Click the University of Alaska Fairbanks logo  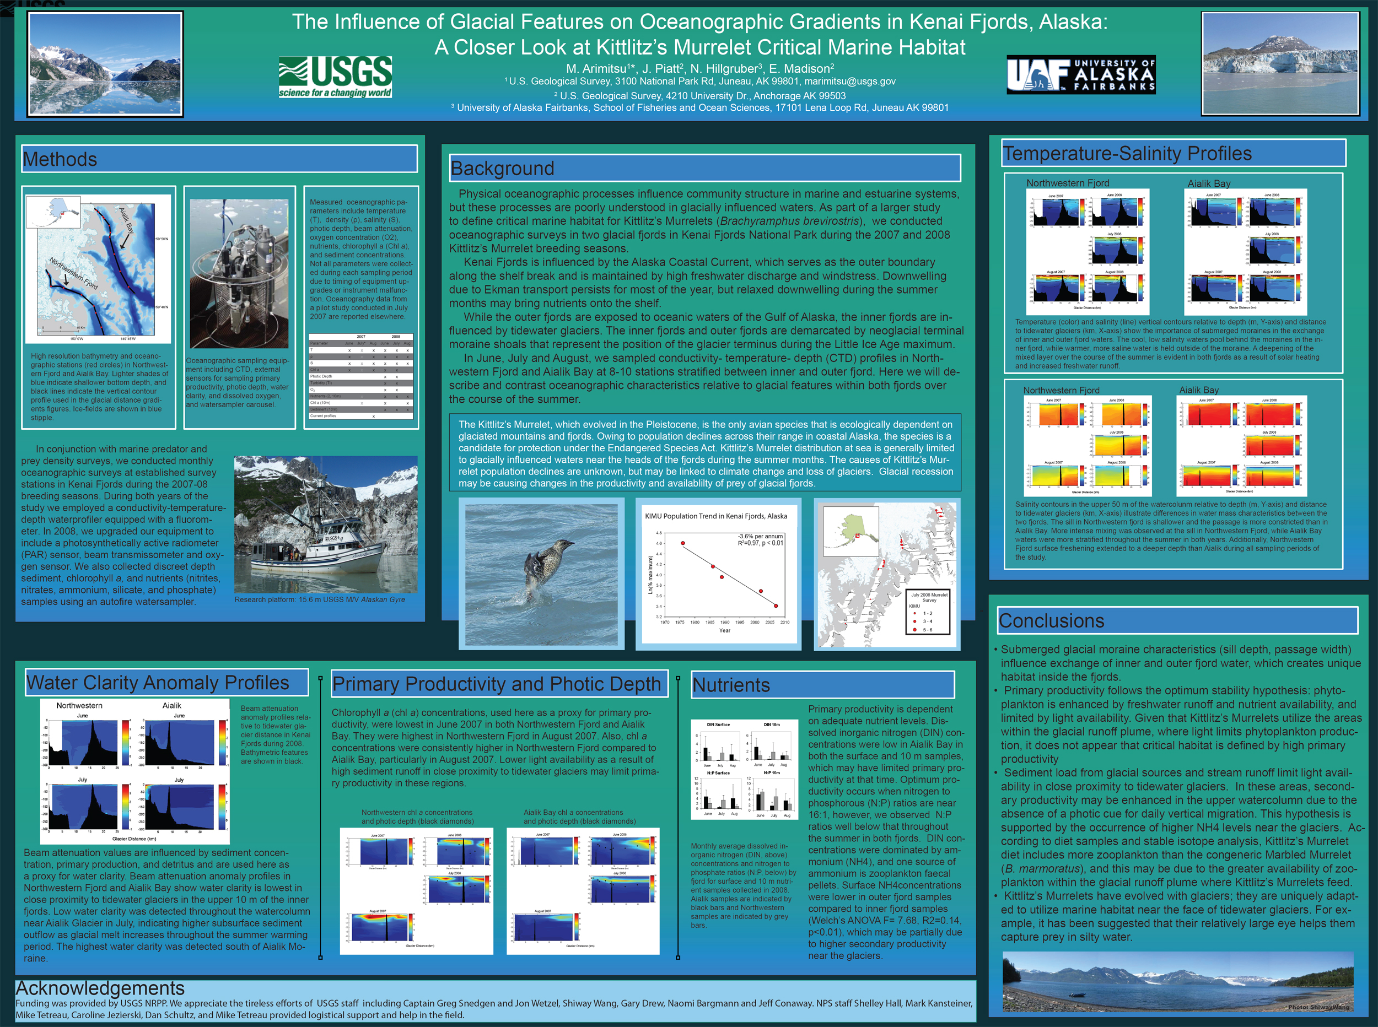(x=1081, y=76)
